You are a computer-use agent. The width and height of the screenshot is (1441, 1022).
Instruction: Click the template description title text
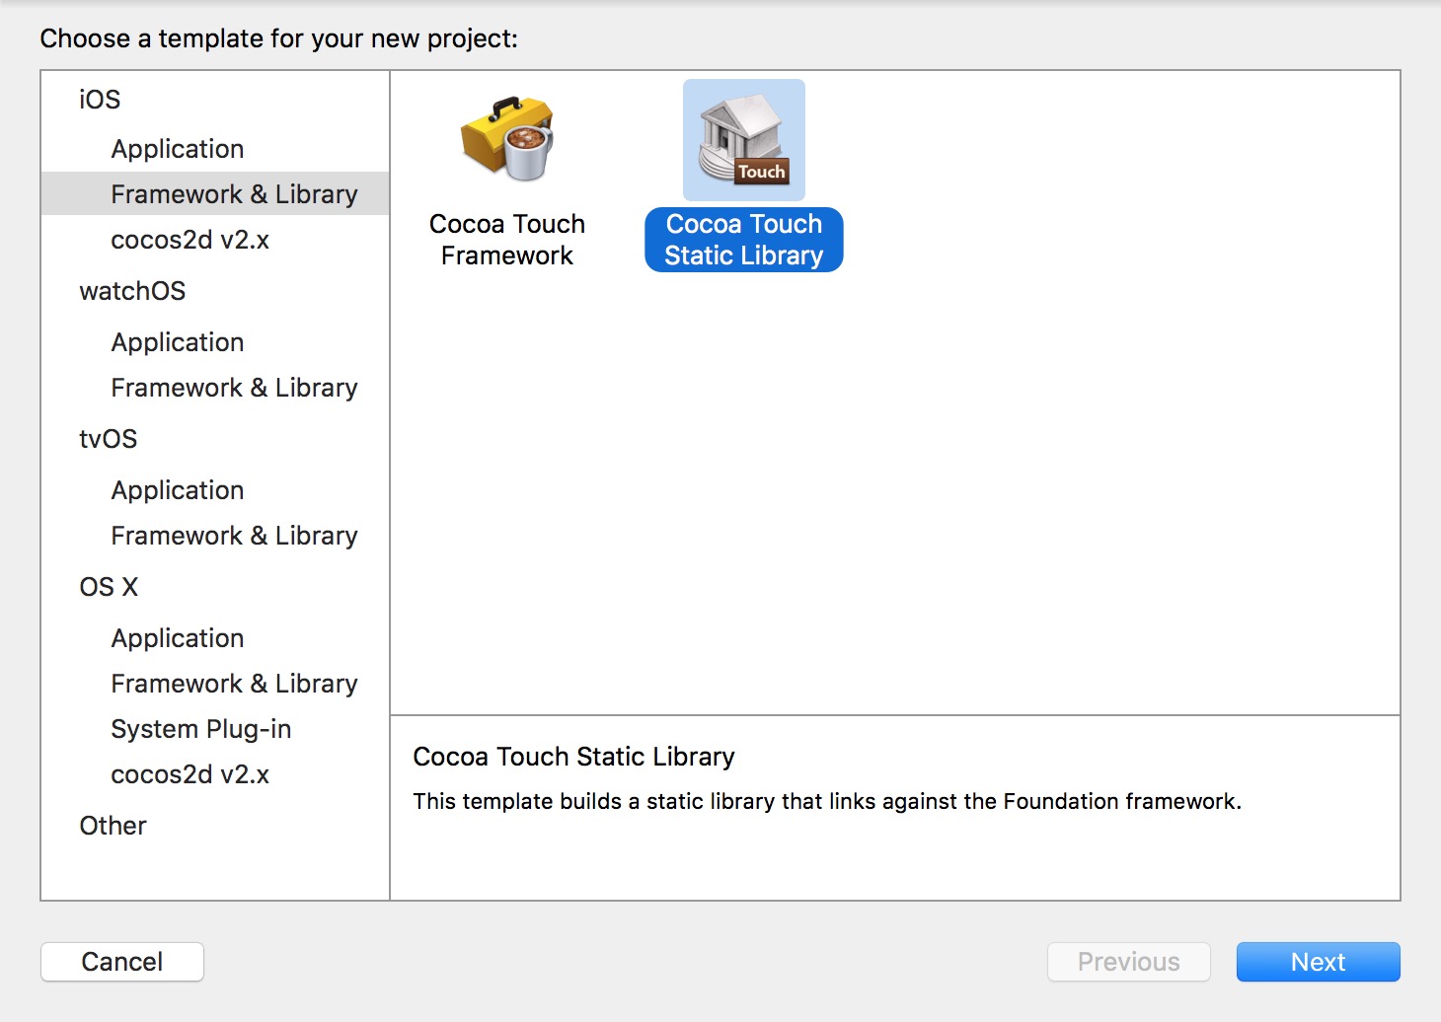tap(573, 757)
